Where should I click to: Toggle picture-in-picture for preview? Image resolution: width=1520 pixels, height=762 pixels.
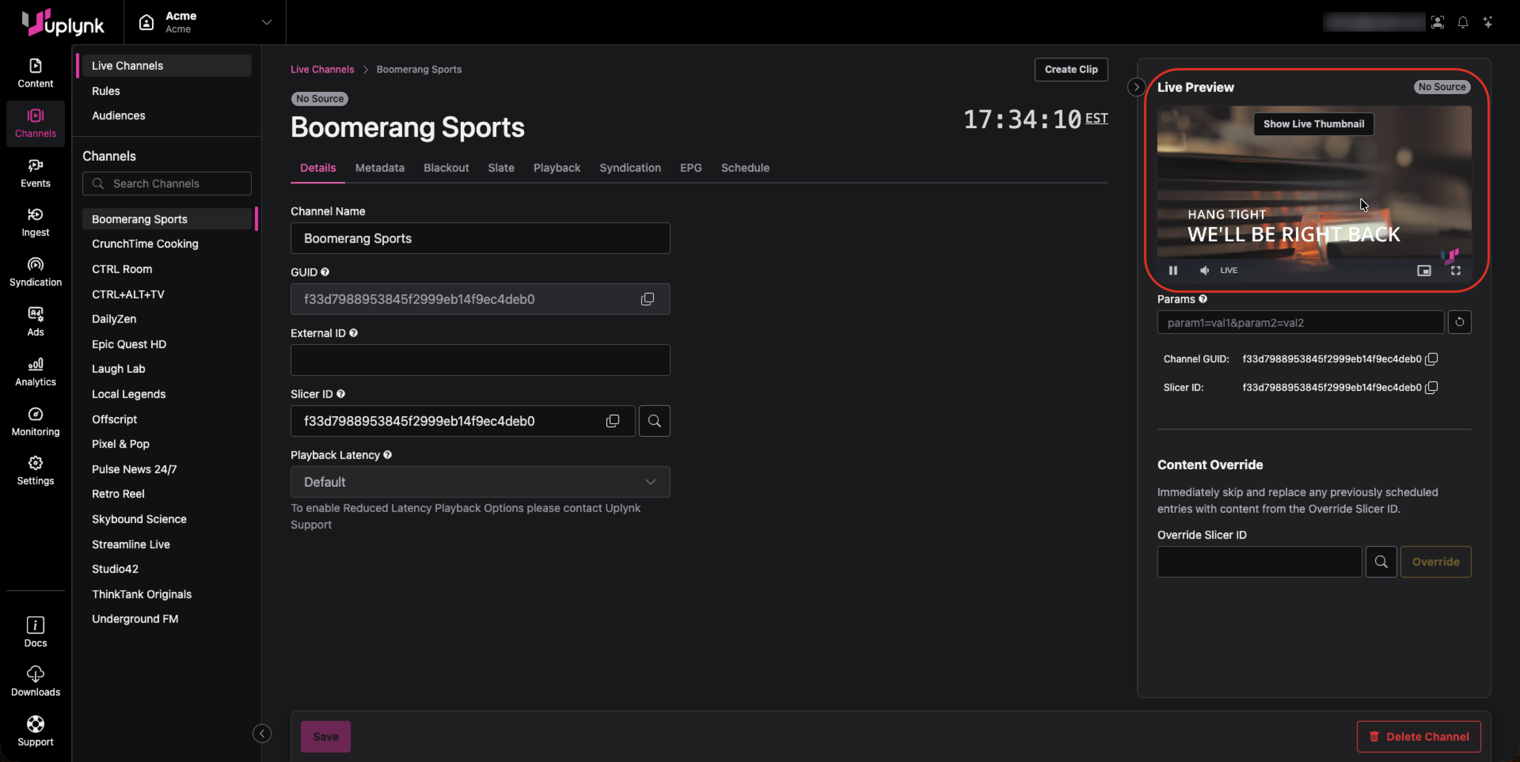[1424, 270]
